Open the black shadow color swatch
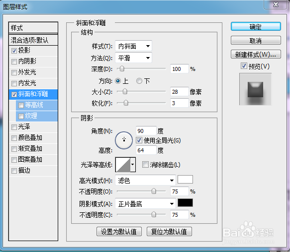The height and width of the screenshot is (252, 290). click(185, 202)
